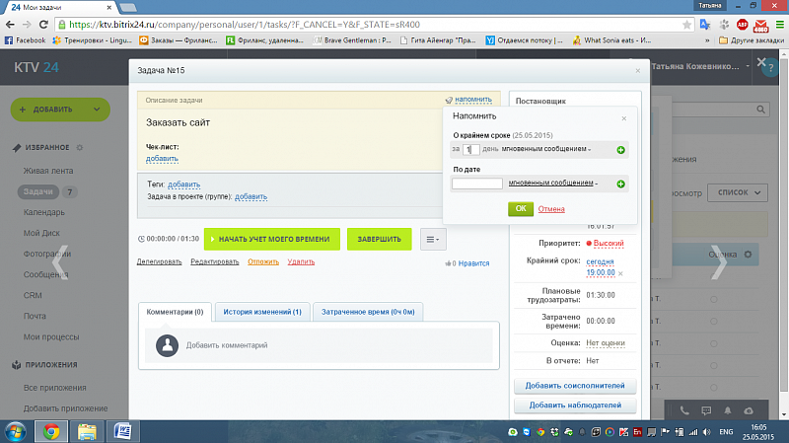The width and height of the screenshot is (789, 443).
Task: Go to previous task with left arrow
Action: 59,261
